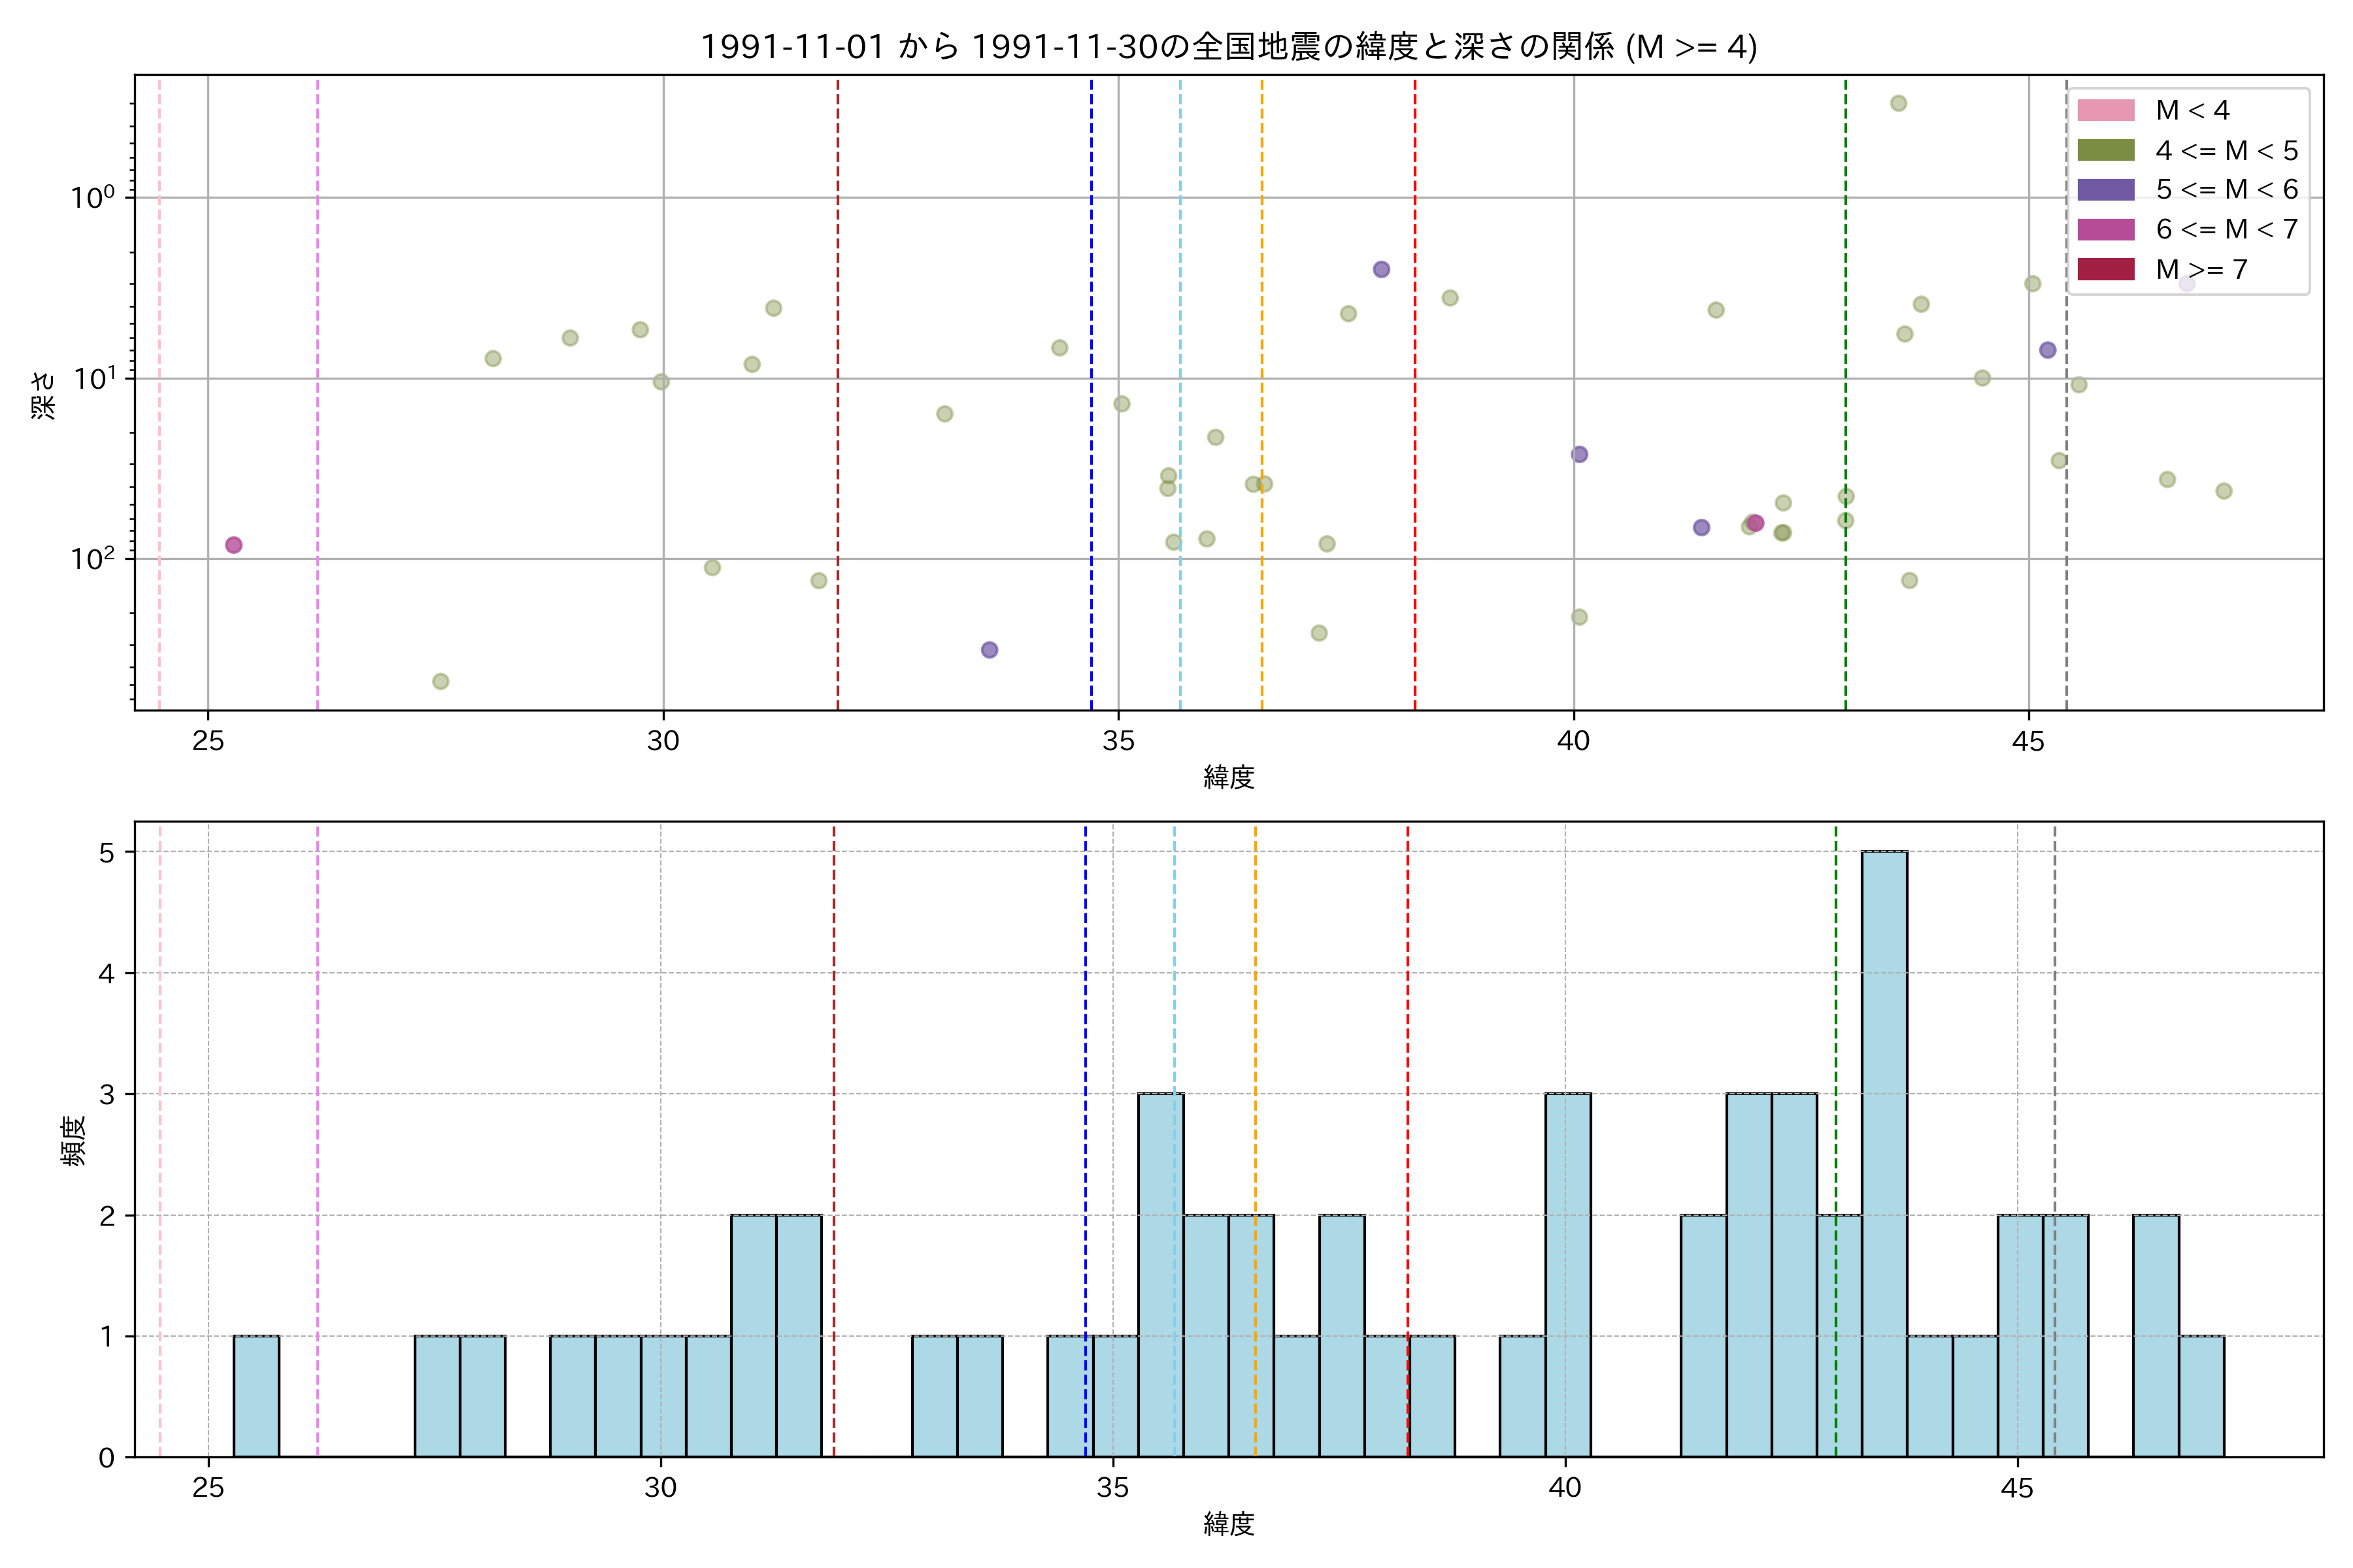2353x1568 pixels.
Task: Click the frequency-3 histogram bar at latitude 40
Action: pyautogui.click(x=1567, y=1275)
